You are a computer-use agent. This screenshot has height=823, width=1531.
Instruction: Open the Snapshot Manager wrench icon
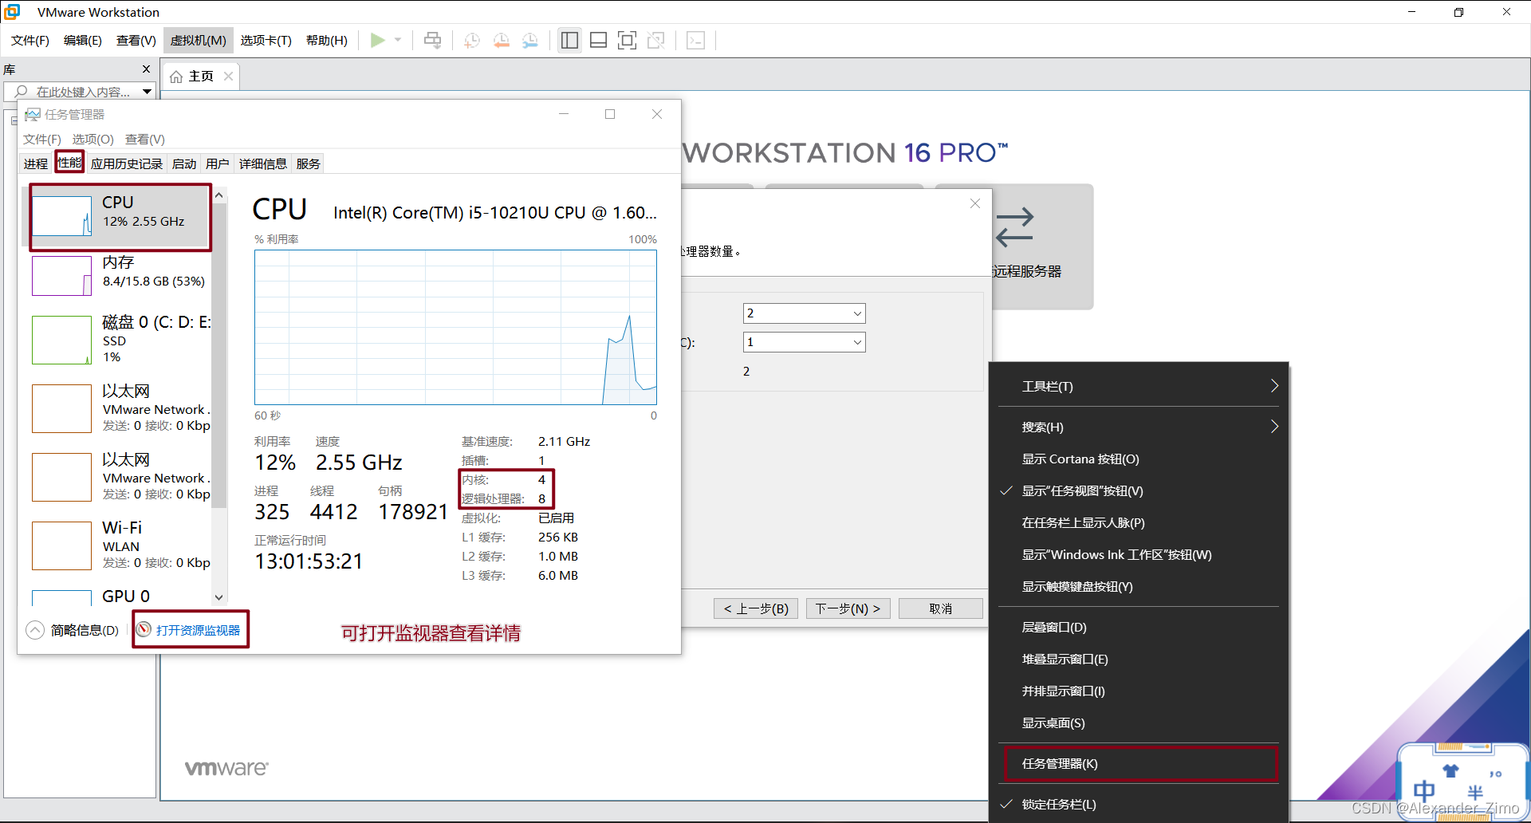[x=530, y=40]
